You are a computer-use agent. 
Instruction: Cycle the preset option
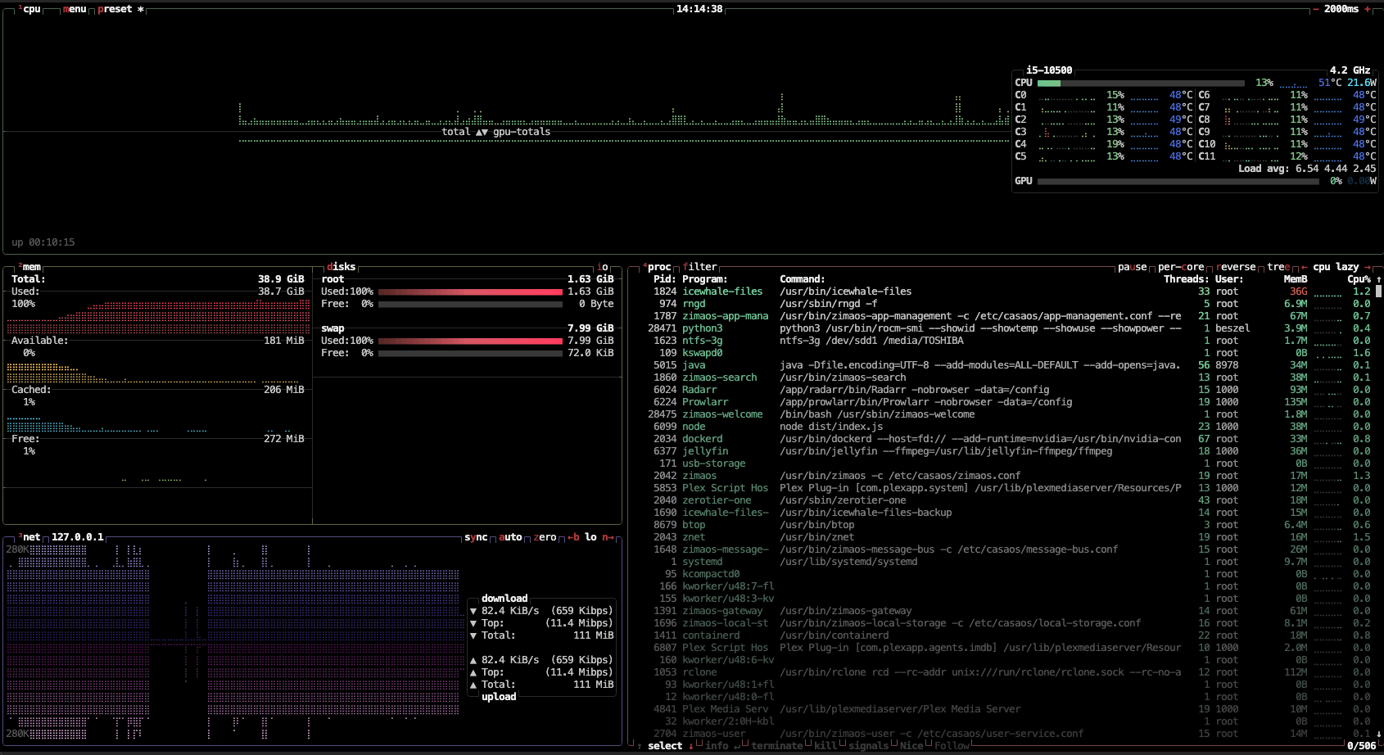120,9
